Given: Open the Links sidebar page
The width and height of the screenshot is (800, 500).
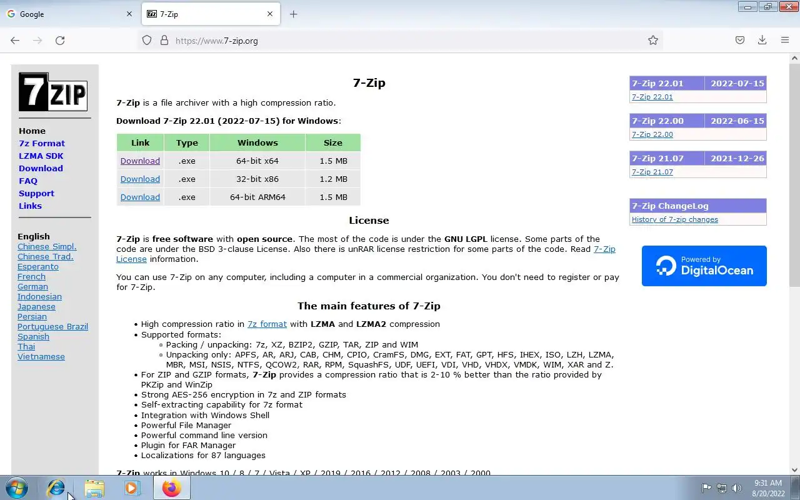Looking at the screenshot, I should (30, 206).
